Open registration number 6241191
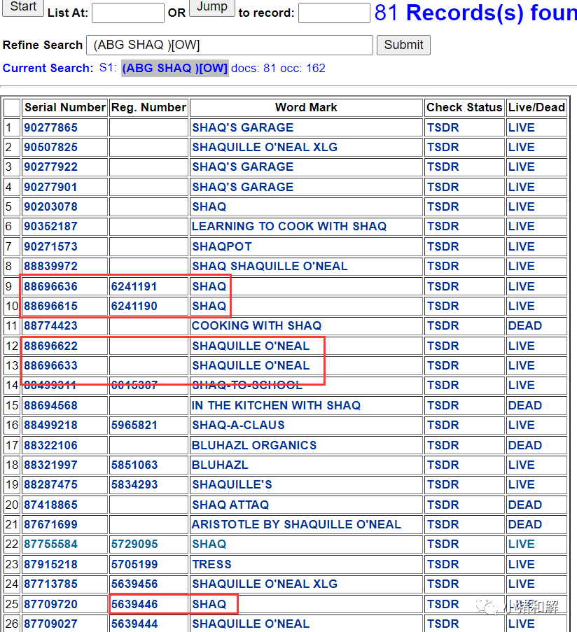Image resolution: width=577 pixels, height=632 pixels. (134, 286)
